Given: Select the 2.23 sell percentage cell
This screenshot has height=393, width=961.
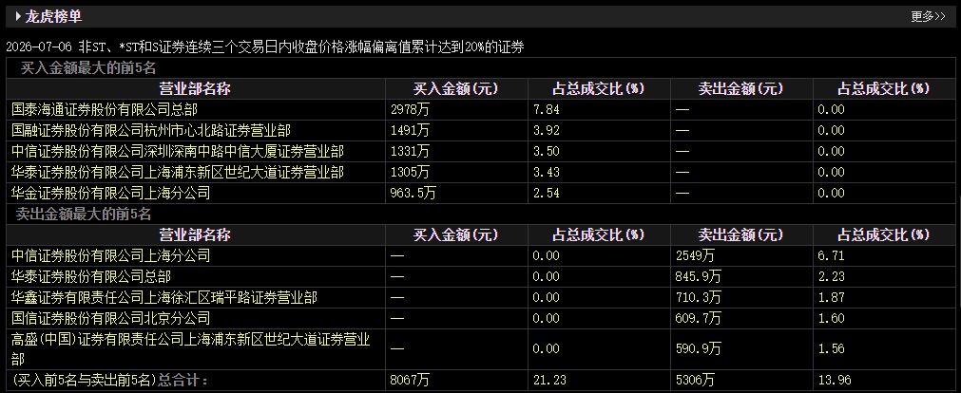Looking at the screenshot, I should [831, 276].
